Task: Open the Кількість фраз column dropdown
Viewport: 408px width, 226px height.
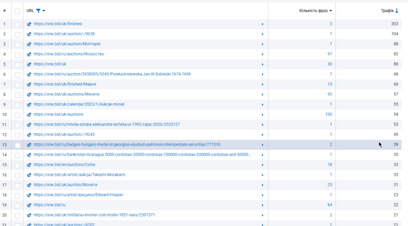Action: 331,11
